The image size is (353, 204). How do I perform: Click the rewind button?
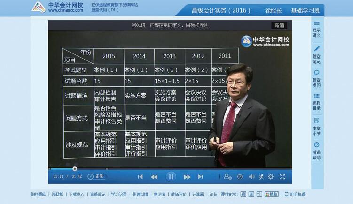pyautogui.click(x=154, y=177)
